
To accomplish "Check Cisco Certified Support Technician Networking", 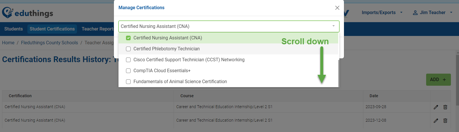I will coord(128,60).
